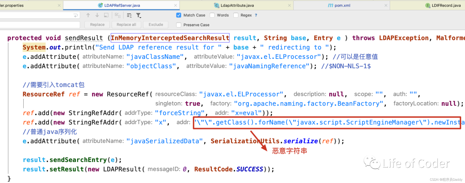
Task: Click the next occurrence down arrow
Action: point(97,15)
